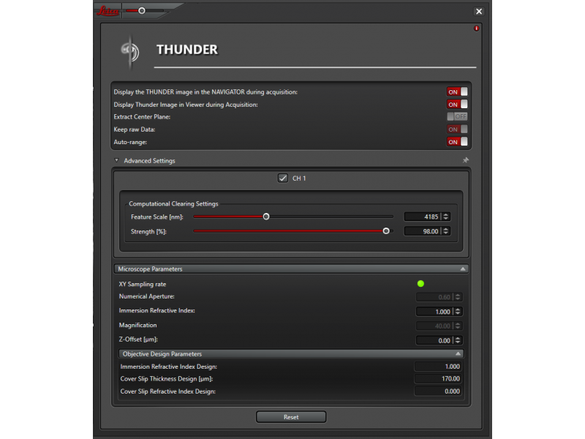
Task: Click the XY Sampling rate label
Action: 143,284
